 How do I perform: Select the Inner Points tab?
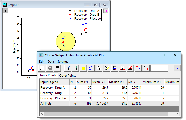pyautogui.click(x=48, y=75)
